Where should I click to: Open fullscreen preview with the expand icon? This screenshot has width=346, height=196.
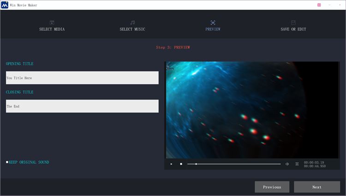297,164
